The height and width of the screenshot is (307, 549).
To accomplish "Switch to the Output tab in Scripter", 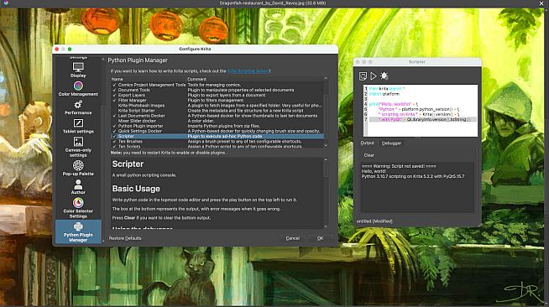I will click(x=367, y=143).
